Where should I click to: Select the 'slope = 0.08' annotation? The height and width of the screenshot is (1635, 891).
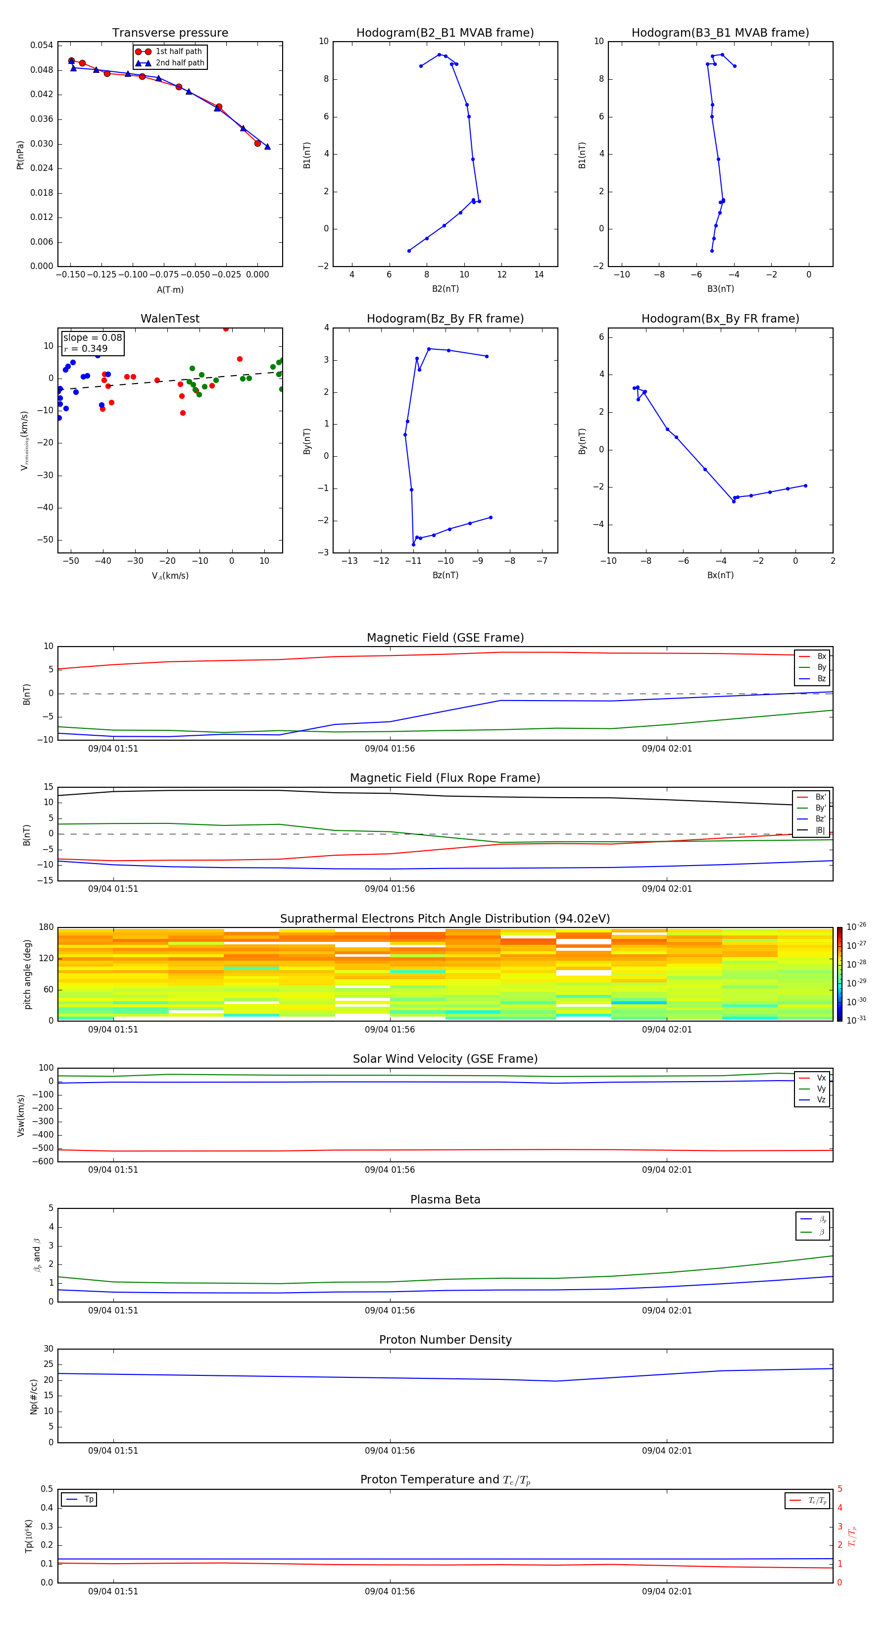93,338
